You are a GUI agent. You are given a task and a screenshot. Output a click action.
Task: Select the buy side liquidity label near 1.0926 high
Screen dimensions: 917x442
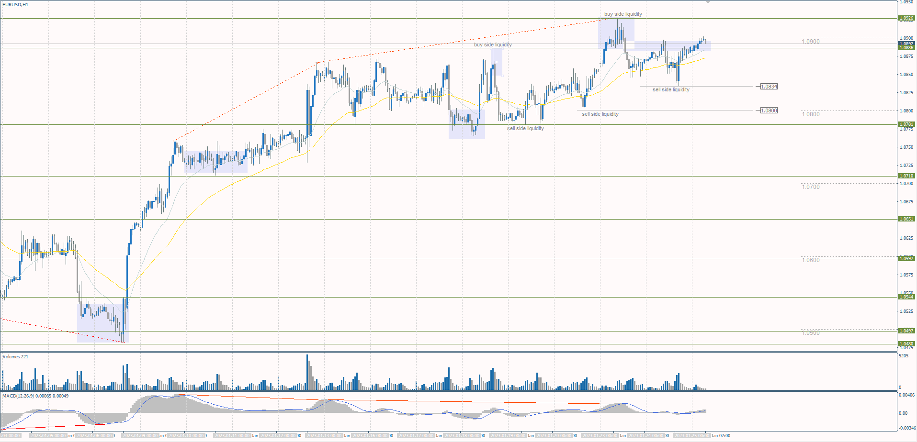[623, 14]
